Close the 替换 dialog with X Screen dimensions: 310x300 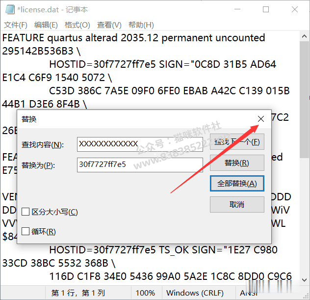point(261,119)
